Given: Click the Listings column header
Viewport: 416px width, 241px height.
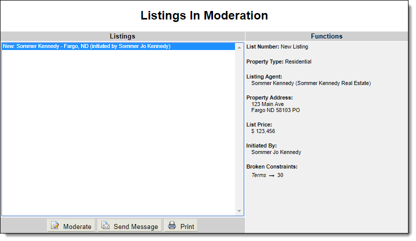Looking at the screenshot, I should coord(122,36).
